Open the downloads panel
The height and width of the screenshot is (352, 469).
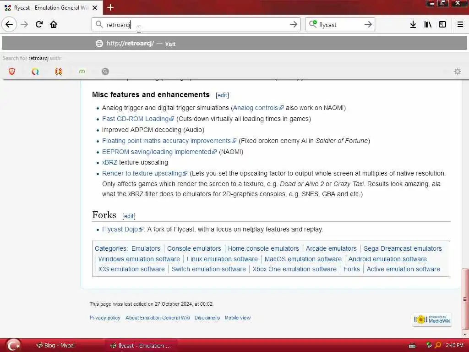point(413,24)
